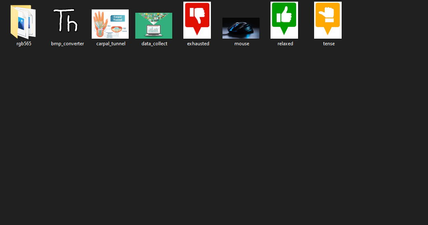Viewport: 428px width, 225px height.
Task: Select the tense orange hand image
Action: click(328, 20)
